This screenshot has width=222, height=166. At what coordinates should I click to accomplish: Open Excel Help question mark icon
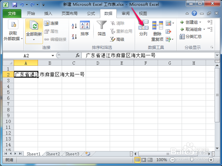tap(194, 13)
